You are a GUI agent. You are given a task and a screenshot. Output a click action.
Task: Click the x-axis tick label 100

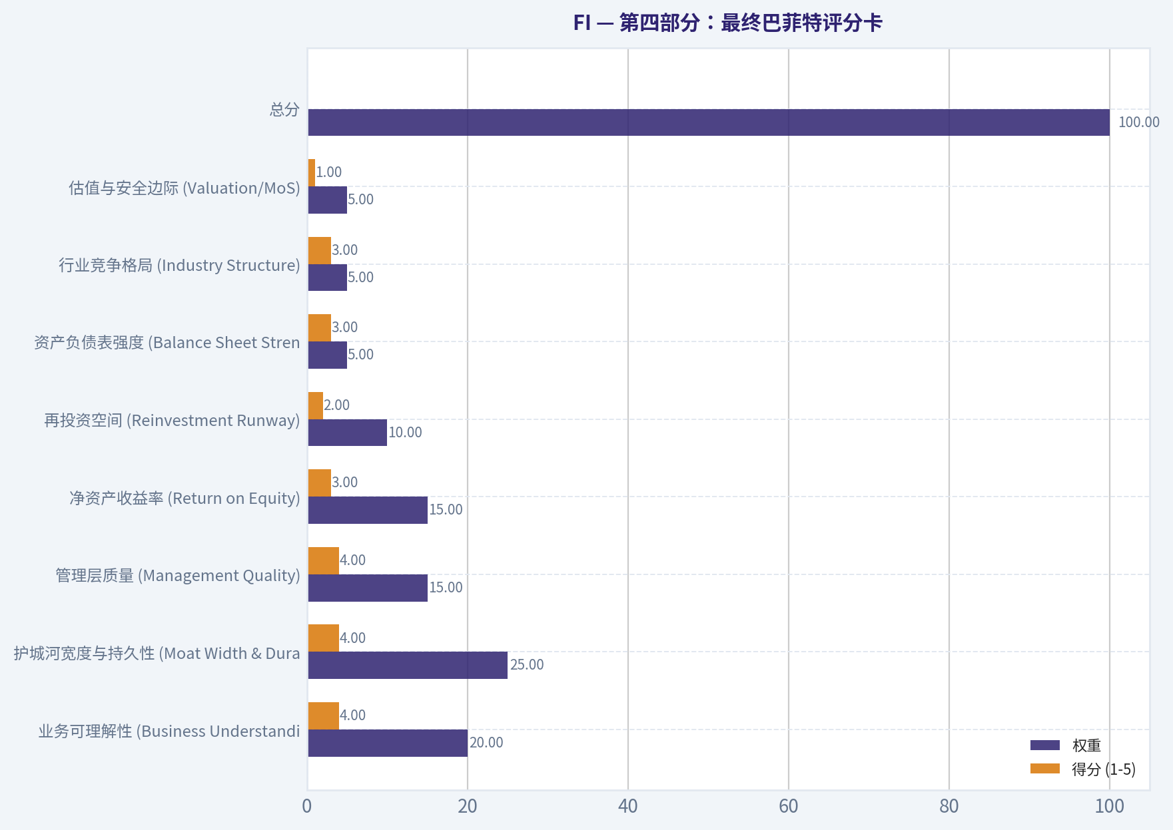1110,807
